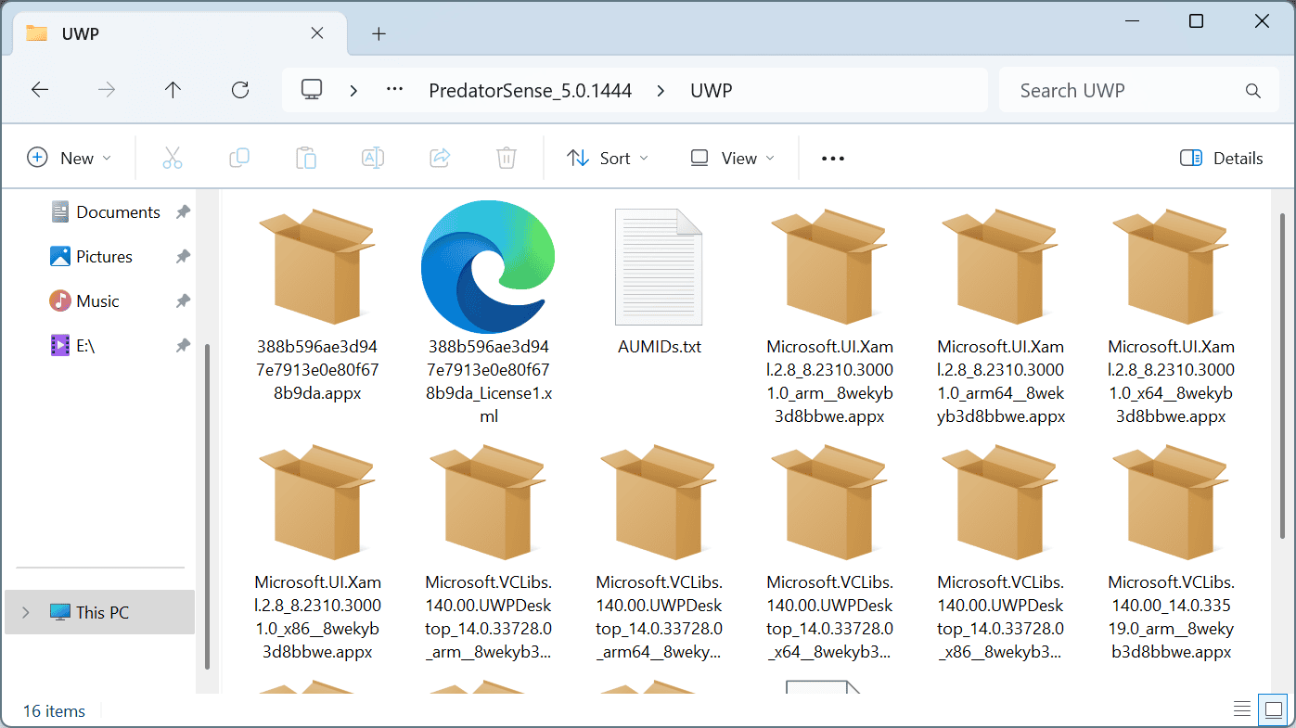Viewport: 1296px width, 728px height.
Task: Select VCLibs UWPDesktop 14.0.33728.0 x64 package icon
Action: point(829,503)
